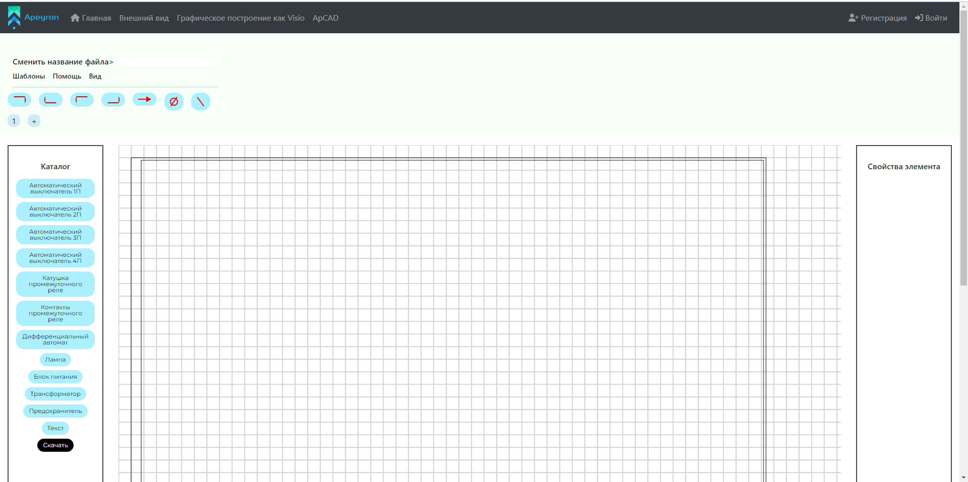
Task: Click the Сменить название файла label
Action: click(63, 62)
